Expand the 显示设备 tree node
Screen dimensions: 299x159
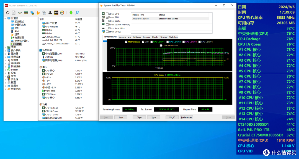[5, 57]
